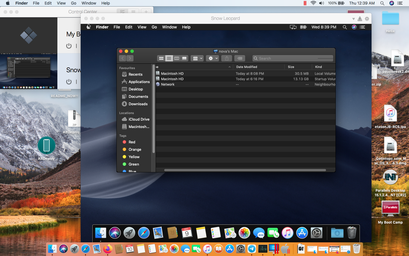409x256 pixels.
Task: Open the dropdown arrow in the Parallels title bar
Action: (x=353, y=19)
